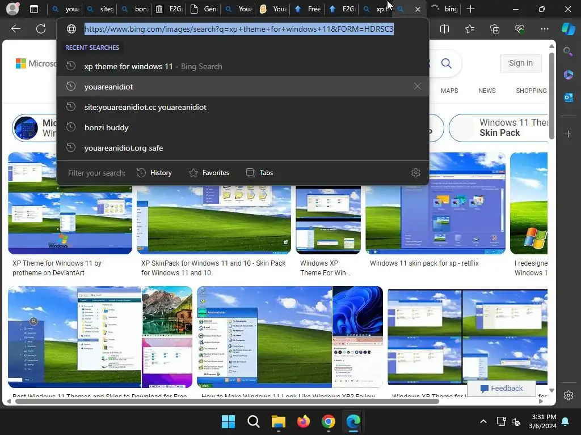581x435 pixels.
Task: Click the address bar URL field
Action: [239, 29]
